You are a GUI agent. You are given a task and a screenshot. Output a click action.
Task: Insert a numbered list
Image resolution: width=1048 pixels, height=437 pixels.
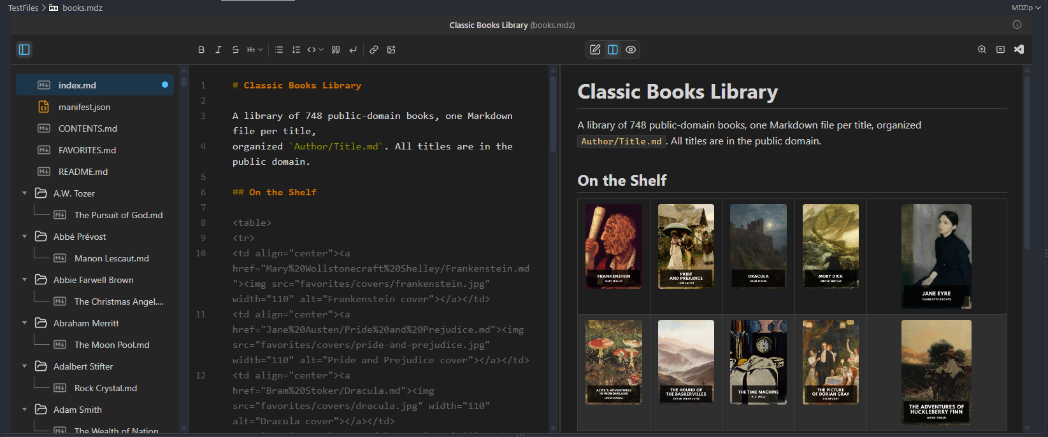[296, 50]
